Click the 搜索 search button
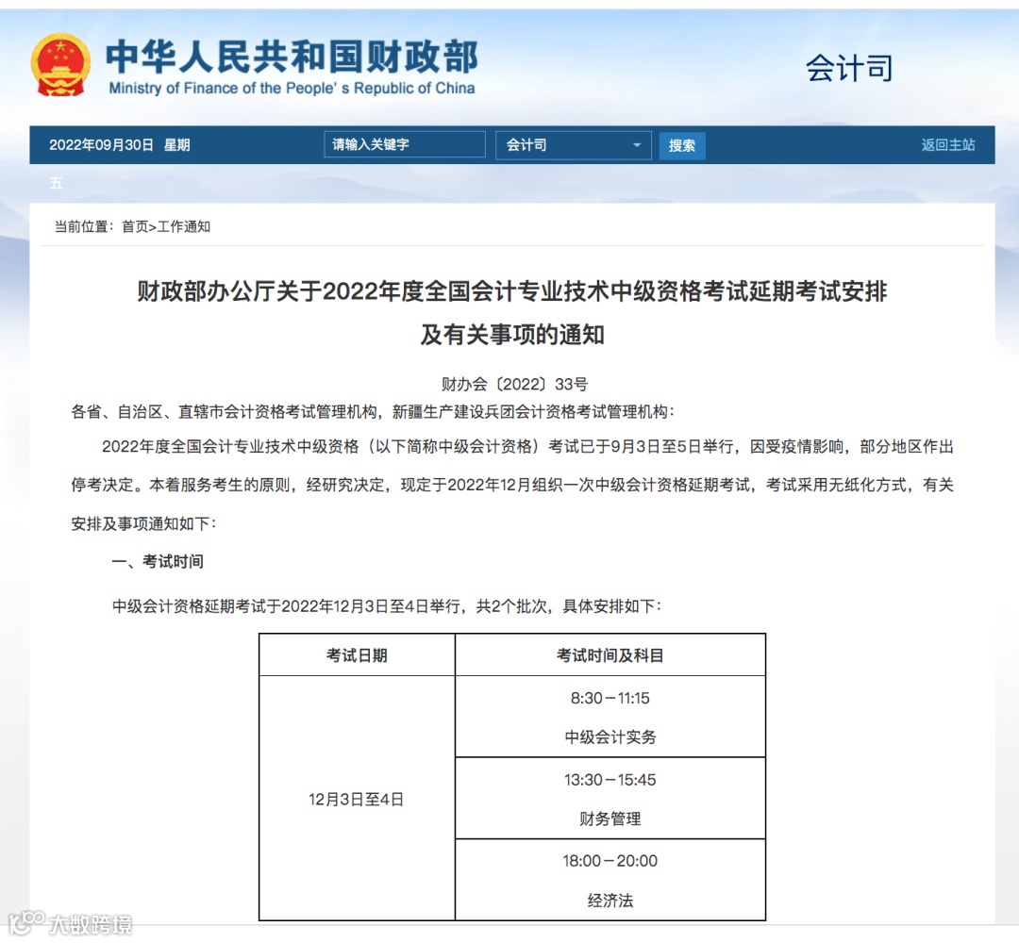The width and height of the screenshot is (1019, 943). [682, 145]
